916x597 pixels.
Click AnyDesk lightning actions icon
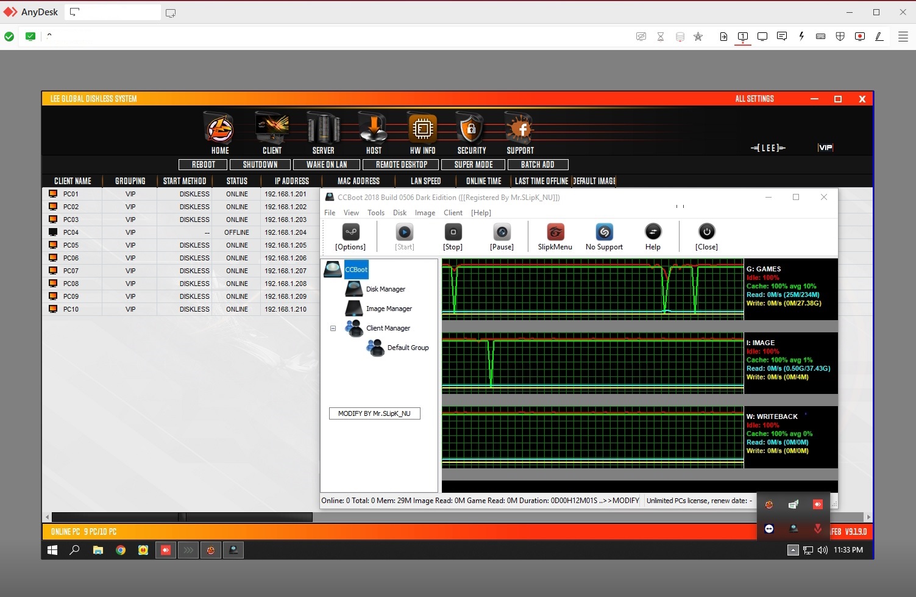pyautogui.click(x=801, y=37)
